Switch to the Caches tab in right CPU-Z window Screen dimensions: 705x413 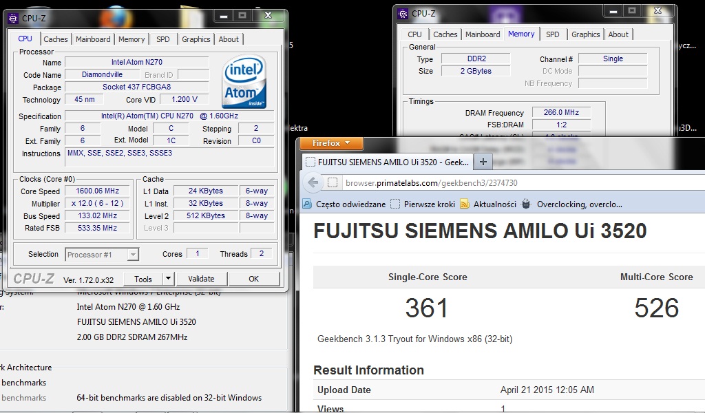[445, 34]
